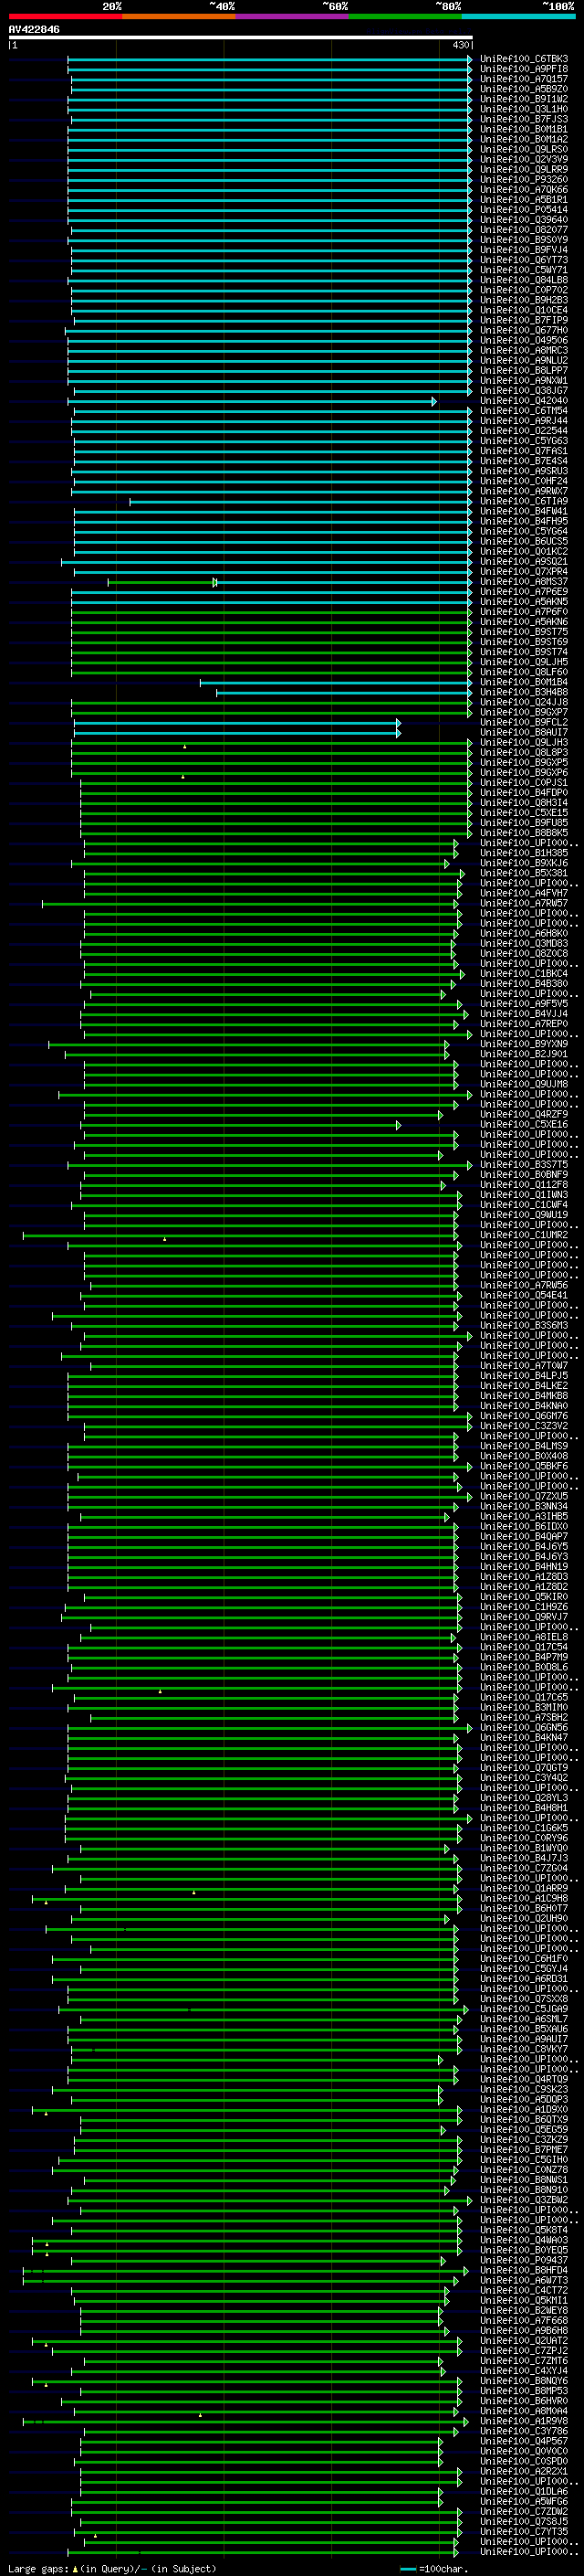
Task: Click UniRef100_Q7FAS1 label
Action: tap(524, 451)
